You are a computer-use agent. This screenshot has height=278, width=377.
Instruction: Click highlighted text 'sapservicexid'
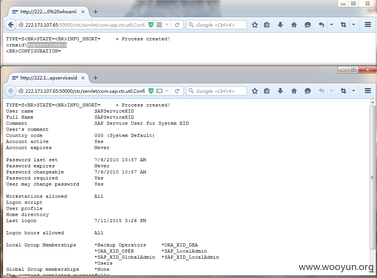(47, 45)
